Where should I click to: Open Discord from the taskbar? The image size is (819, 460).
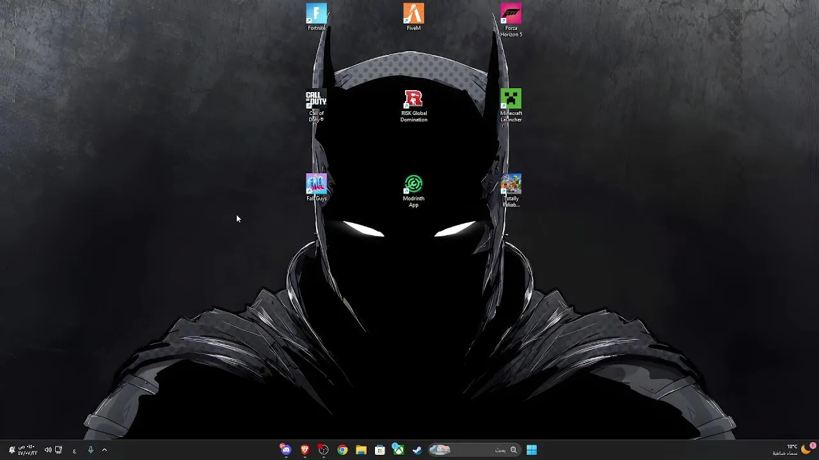pyautogui.click(x=285, y=450)
